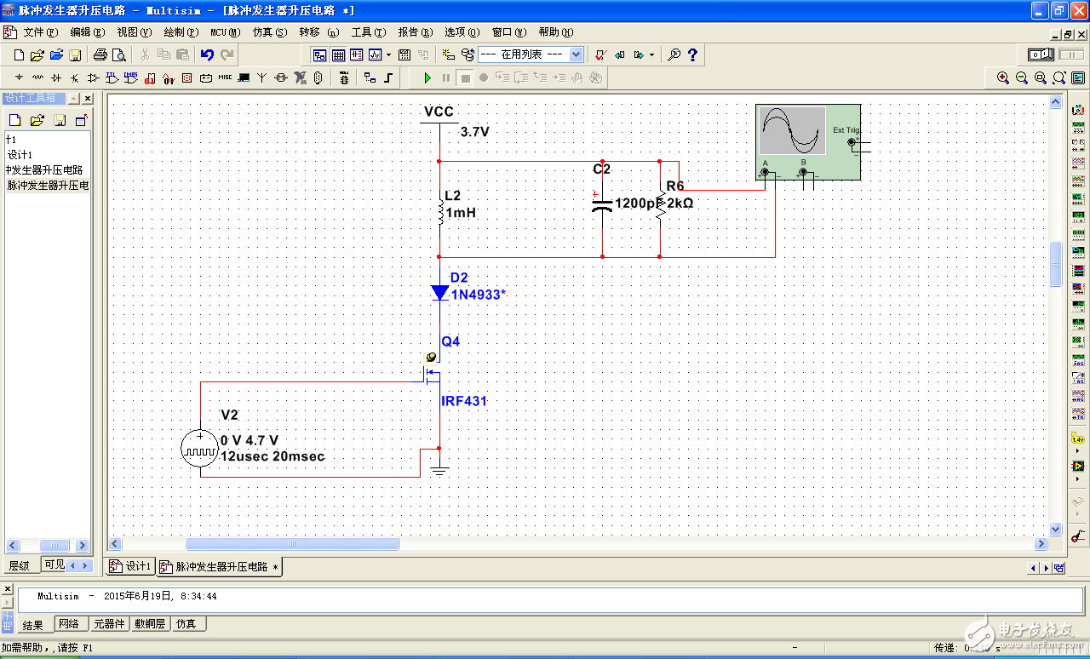Open the 网络 tab in bottom panel
The image size is (1090, 659).
coord(69,624)
